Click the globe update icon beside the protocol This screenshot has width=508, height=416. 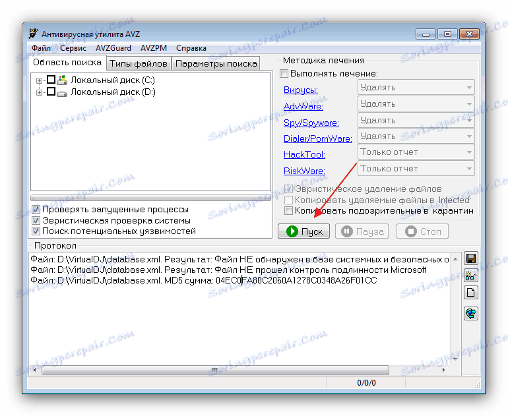point(471,313)
